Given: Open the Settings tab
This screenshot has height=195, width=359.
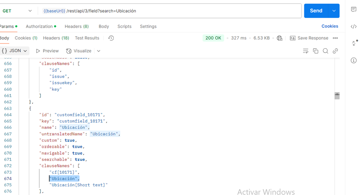Looking at the screenshot, I should 148,26.
